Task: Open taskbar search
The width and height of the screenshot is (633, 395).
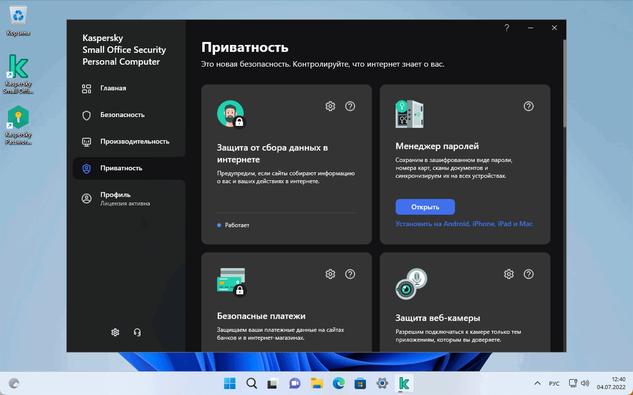Action: pyautogui.click(x=252, y=383)
